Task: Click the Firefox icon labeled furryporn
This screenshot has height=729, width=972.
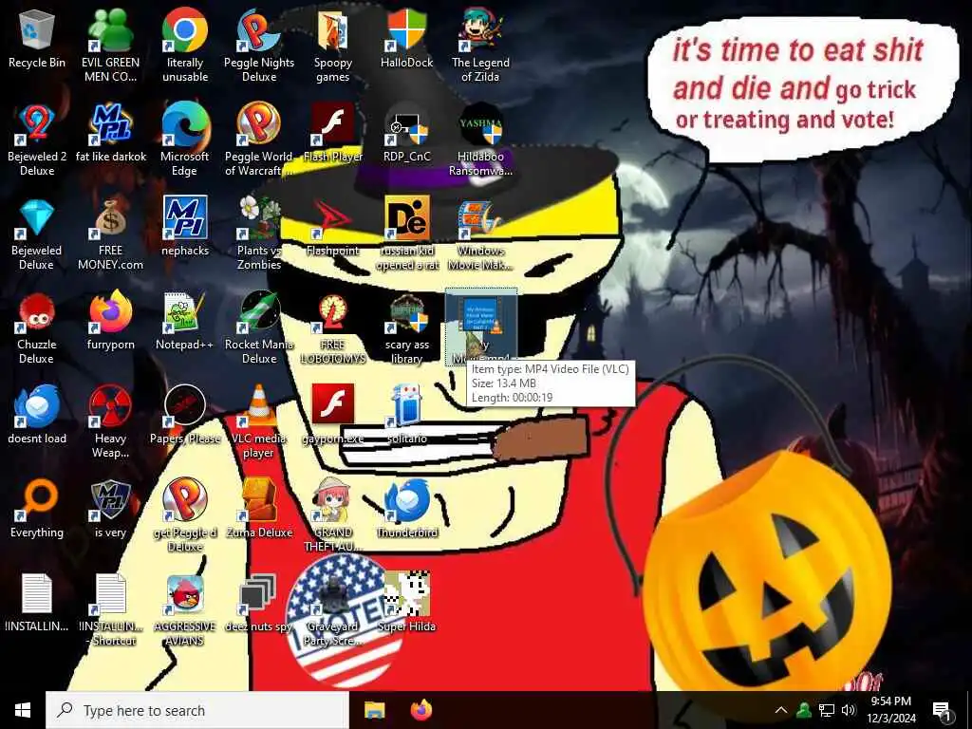Action: [x=110, y=312]
